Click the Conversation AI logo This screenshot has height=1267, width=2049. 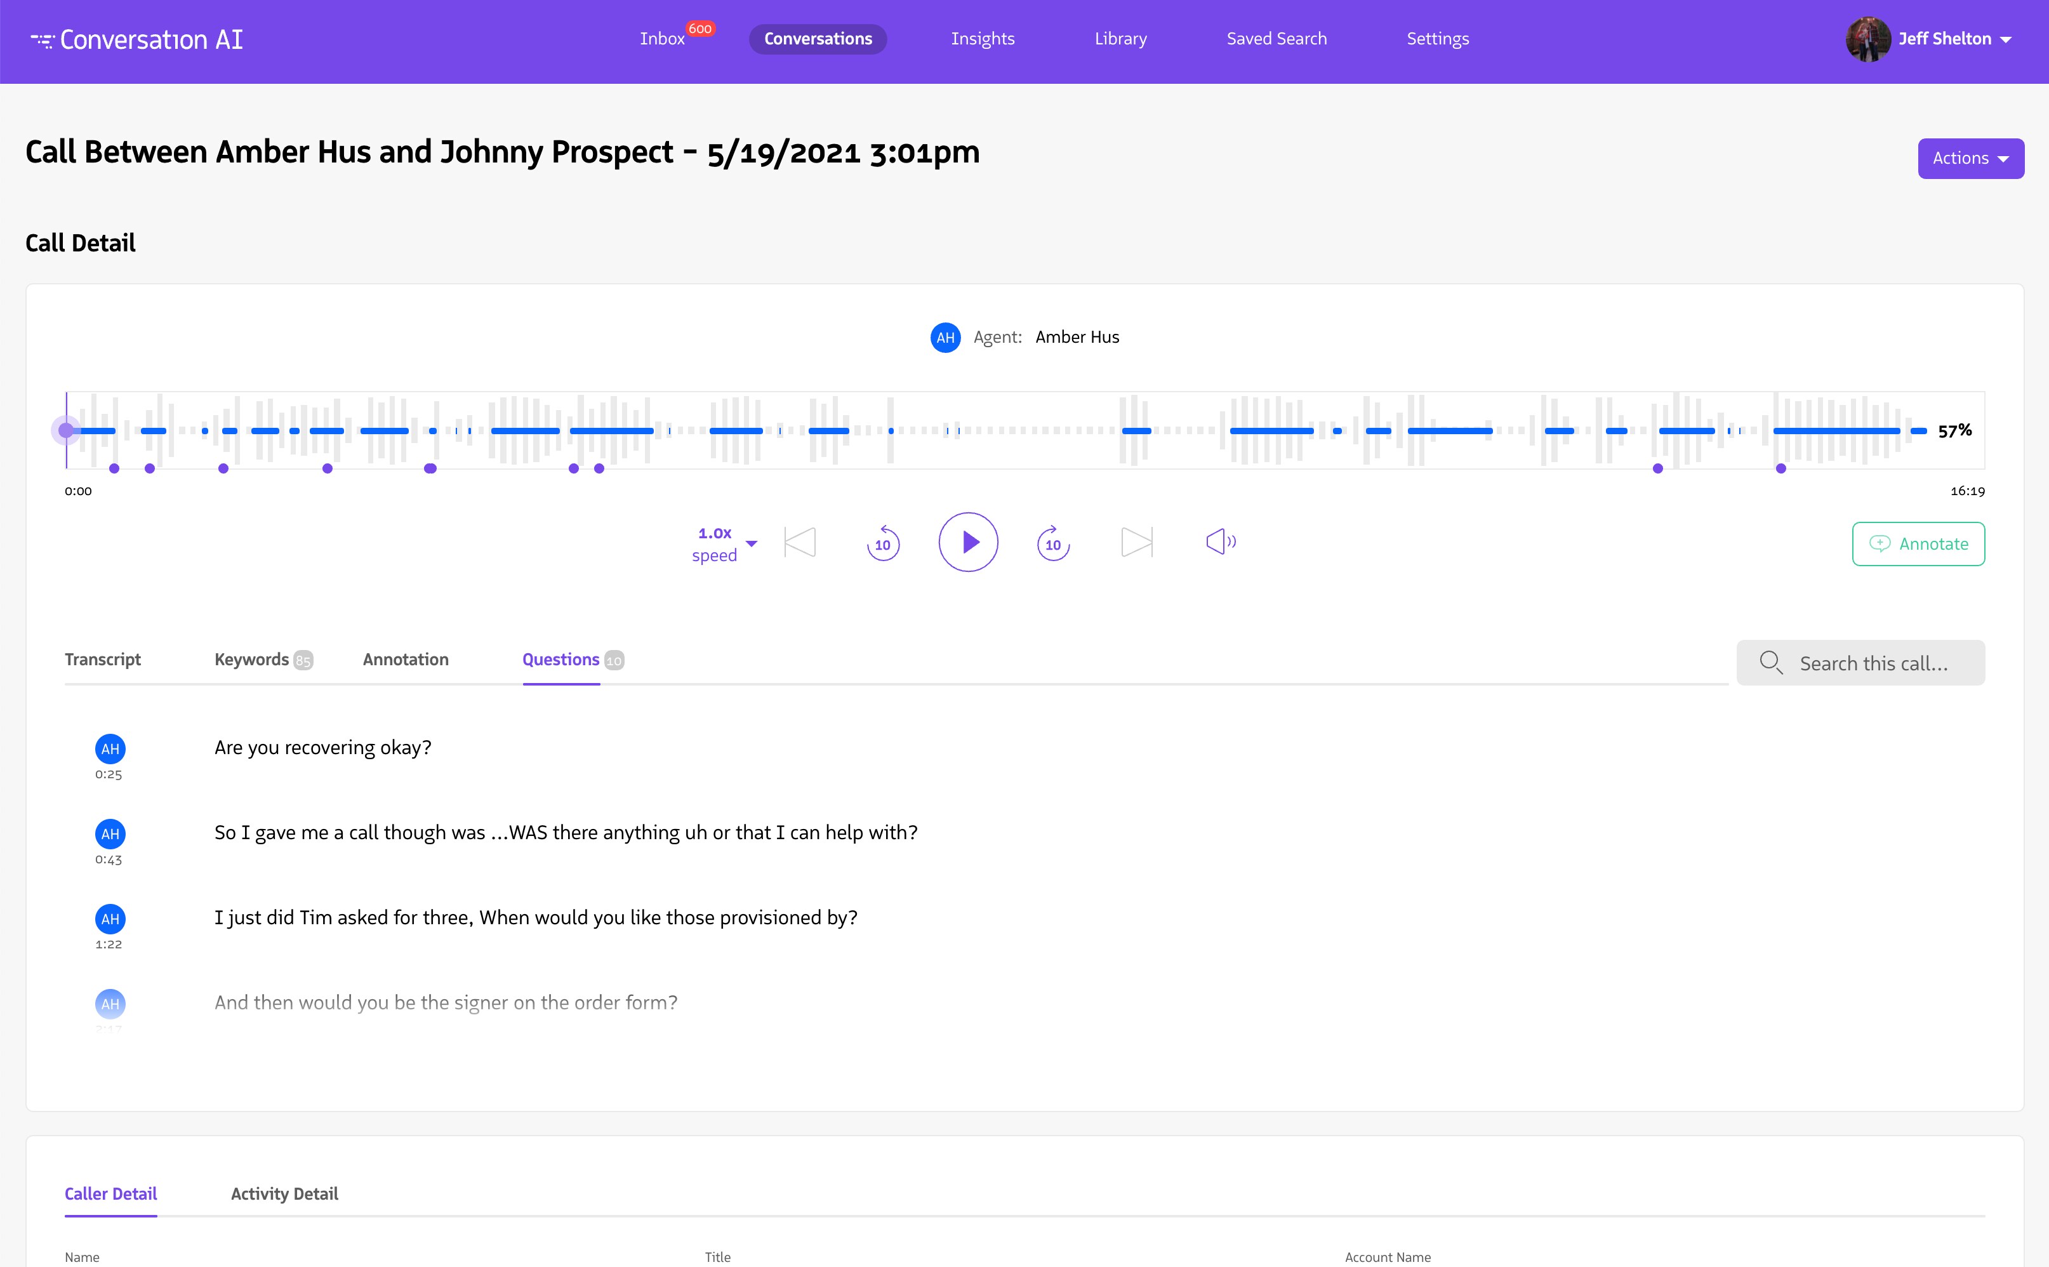(136, 39)
